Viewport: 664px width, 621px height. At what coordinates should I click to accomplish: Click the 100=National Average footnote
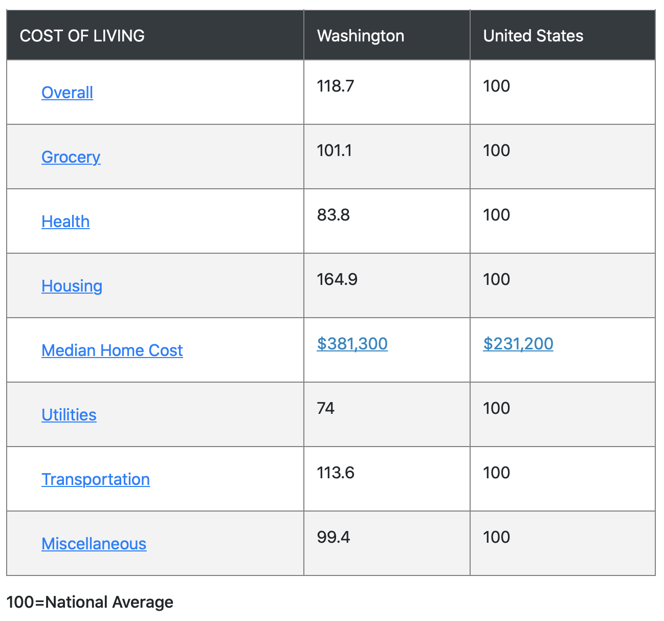point(90,602)
